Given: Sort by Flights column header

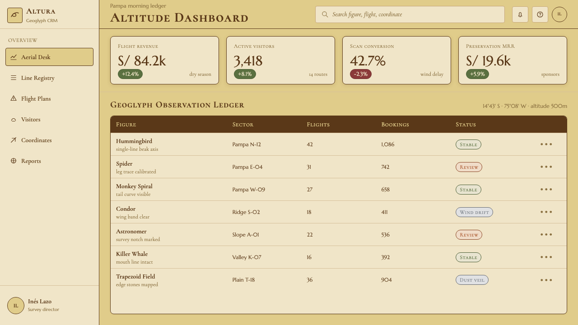Looking at the screenshot, I should pyautogui.click(x=318, y=124).
